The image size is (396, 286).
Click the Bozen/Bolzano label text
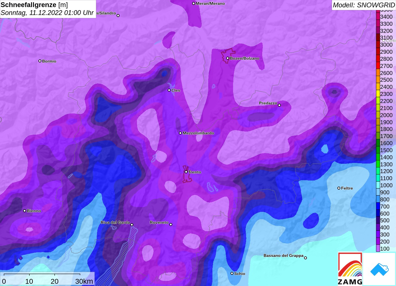coord(245,58)
